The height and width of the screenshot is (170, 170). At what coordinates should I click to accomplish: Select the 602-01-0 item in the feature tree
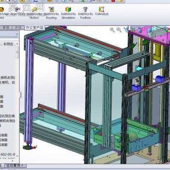[8, 154]
